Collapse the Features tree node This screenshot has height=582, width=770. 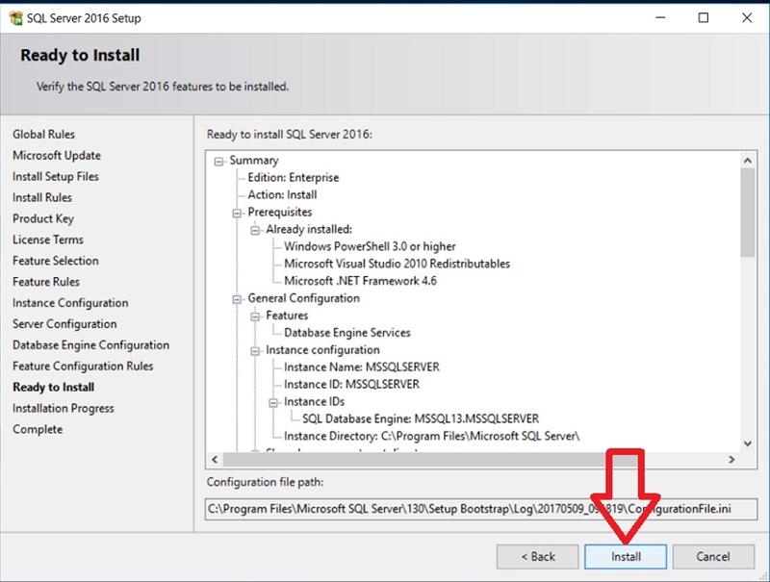tap(257, 316)
